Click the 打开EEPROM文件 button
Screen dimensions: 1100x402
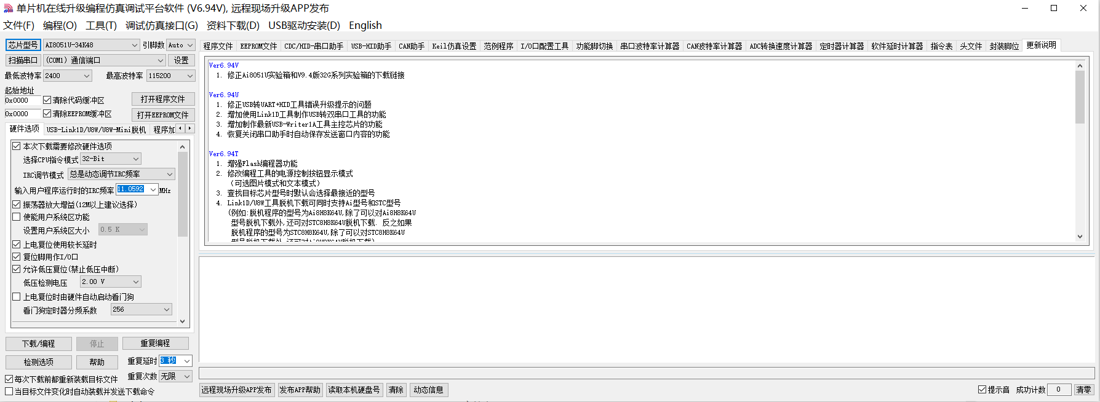163,115
